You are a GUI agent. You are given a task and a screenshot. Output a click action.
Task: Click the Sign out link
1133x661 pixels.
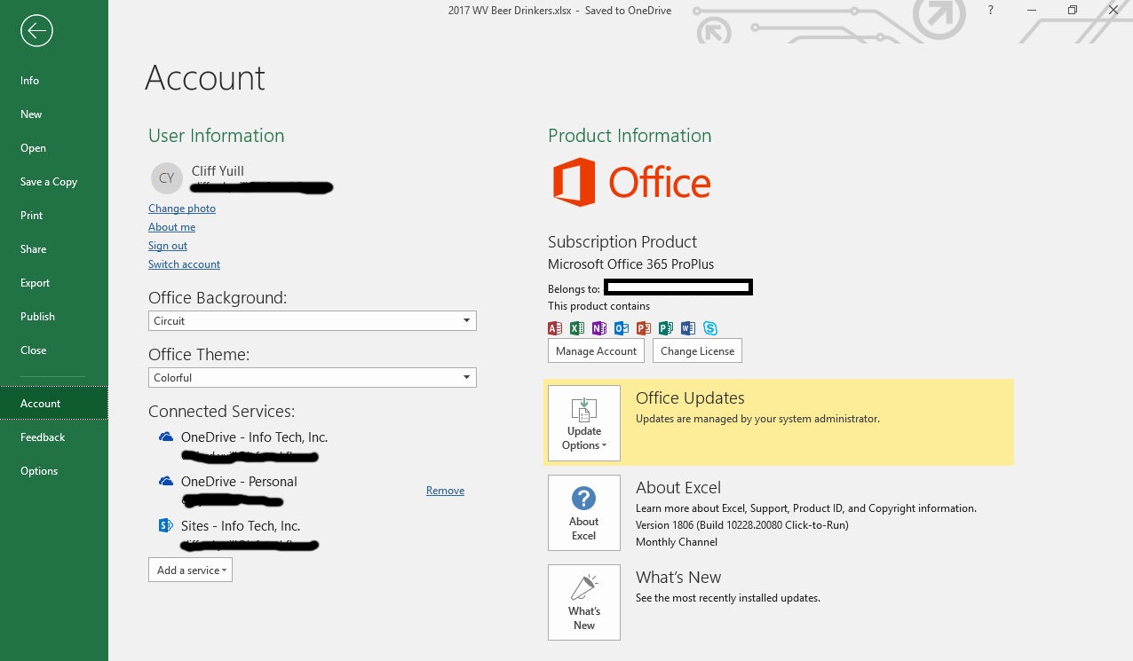tap(168, 246)
